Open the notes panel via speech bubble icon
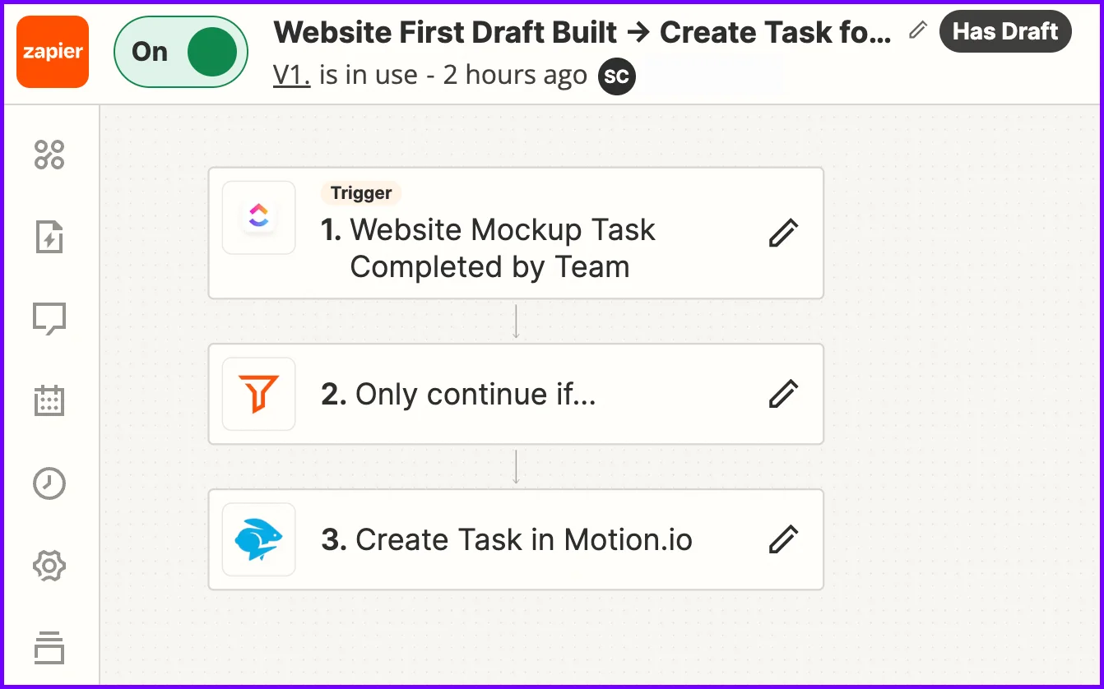The height and width of the screenshot is (689, 1104). click(49, 319)
